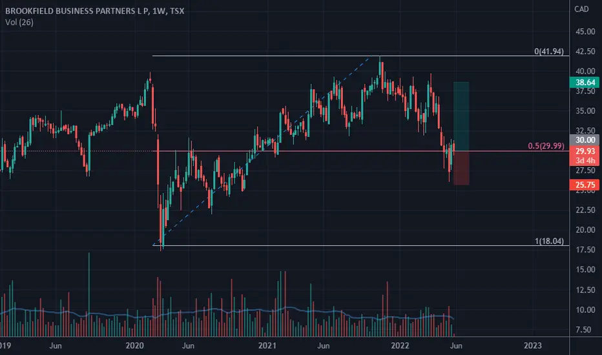Image resolution: width=602 pixels, height=355 pixels.
Task: Click the gray 30.00 price label
Action: pos(585,140)
